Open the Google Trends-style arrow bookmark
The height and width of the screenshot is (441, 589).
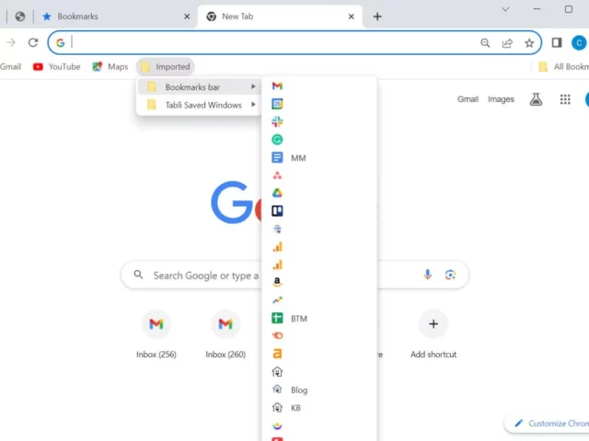[x=277, y=300]
